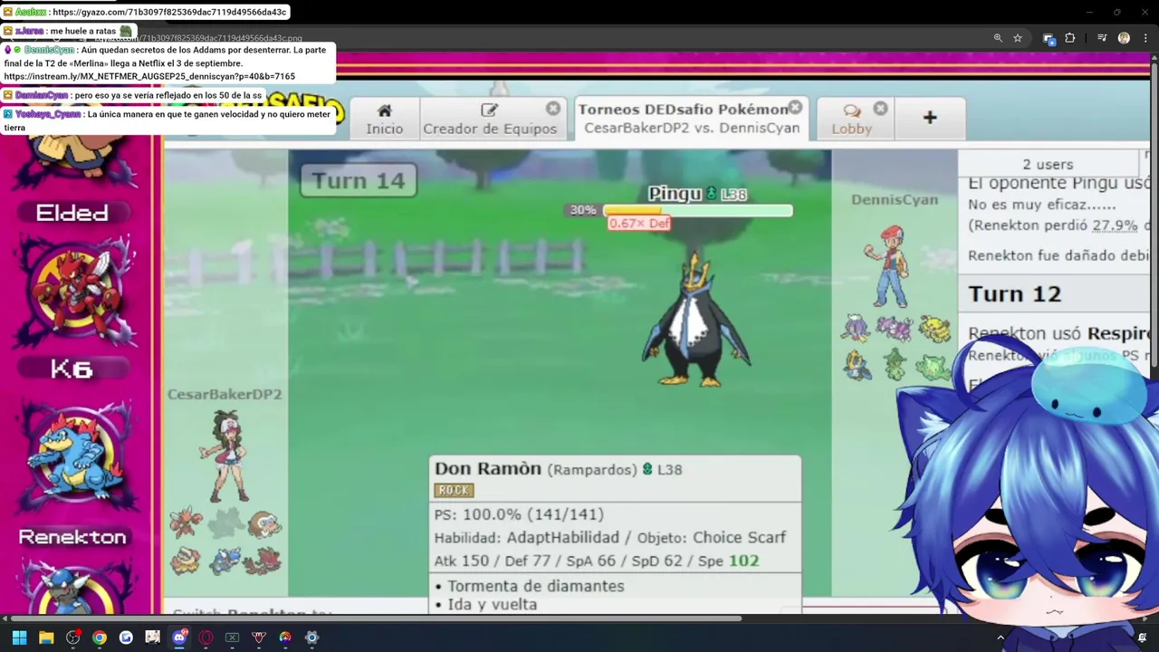The image size is (1159, 652).
Task: Select the orange-yellow Pokémon team icon
Action: point(187,561)
